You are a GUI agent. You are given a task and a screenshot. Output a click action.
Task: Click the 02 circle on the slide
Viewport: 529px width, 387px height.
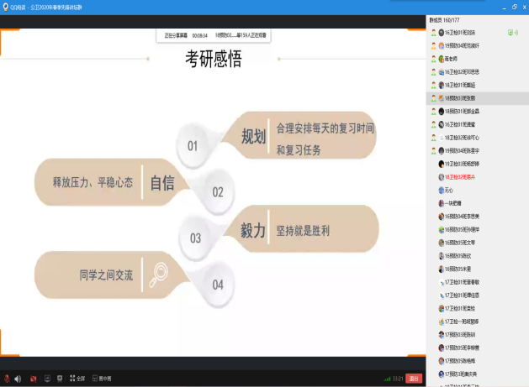click(218, 192)
